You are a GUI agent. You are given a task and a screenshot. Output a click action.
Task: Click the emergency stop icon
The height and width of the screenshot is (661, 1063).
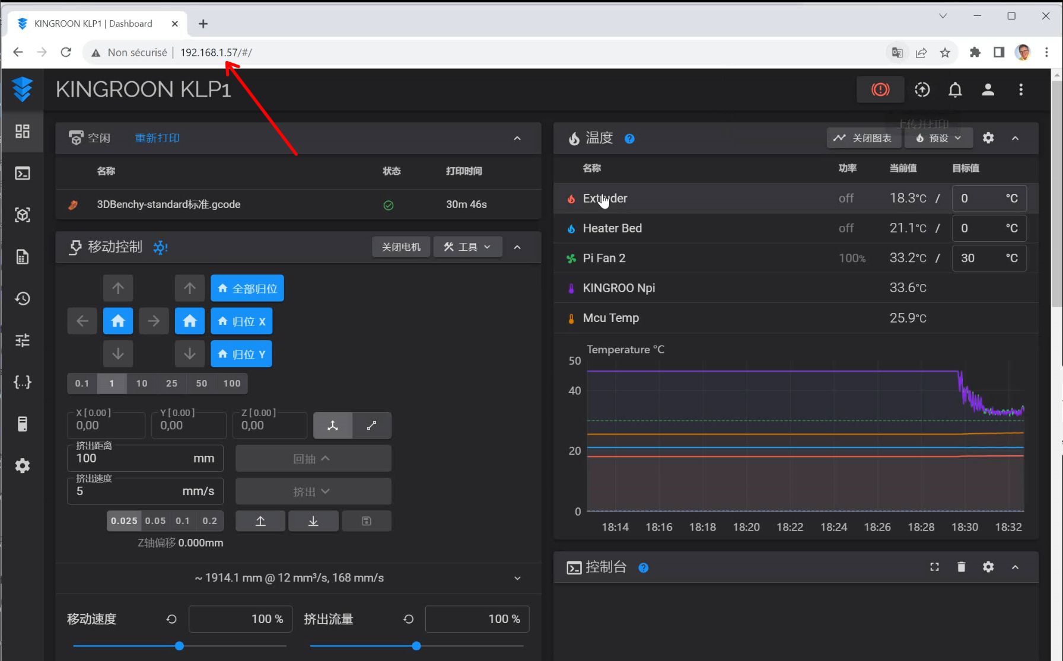[880, 90]
